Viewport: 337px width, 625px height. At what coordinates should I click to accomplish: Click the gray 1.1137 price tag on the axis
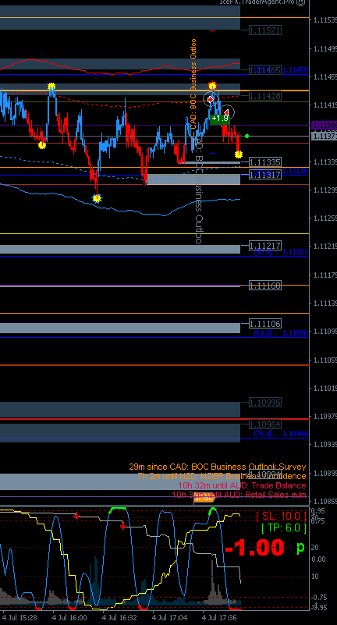(x=324, y=137)
